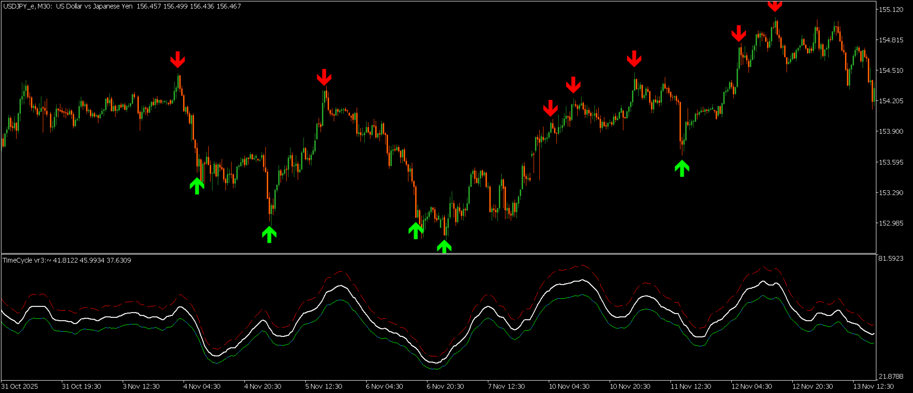The image size is (913, 393).
Task: Click the 5 Nov 12:30 time label
Action: pos(324,386)
